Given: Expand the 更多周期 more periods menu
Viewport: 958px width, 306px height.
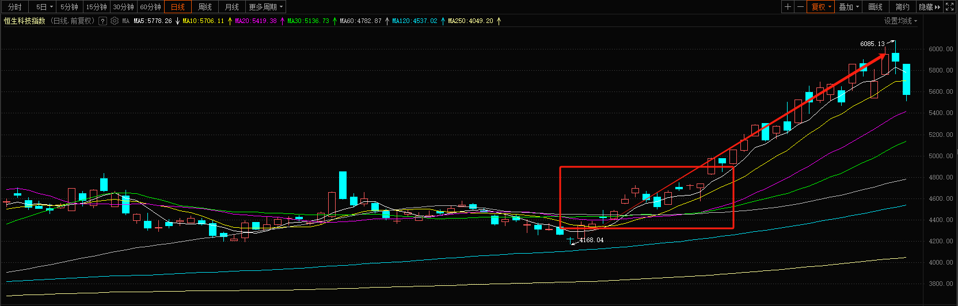Looking at the screenshot, I should [x=265, y=7].
